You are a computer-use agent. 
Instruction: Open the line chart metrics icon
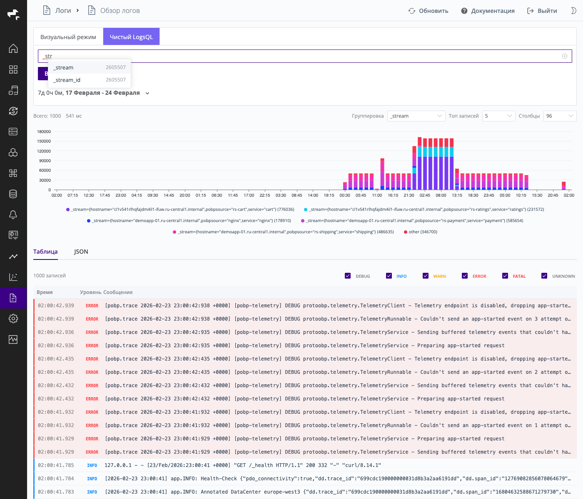pos(13,257)
